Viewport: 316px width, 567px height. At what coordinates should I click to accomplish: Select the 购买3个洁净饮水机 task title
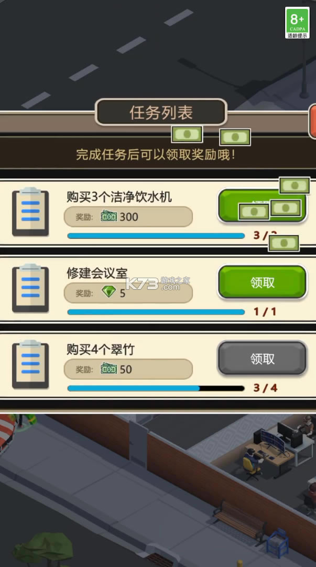[119, 197]
